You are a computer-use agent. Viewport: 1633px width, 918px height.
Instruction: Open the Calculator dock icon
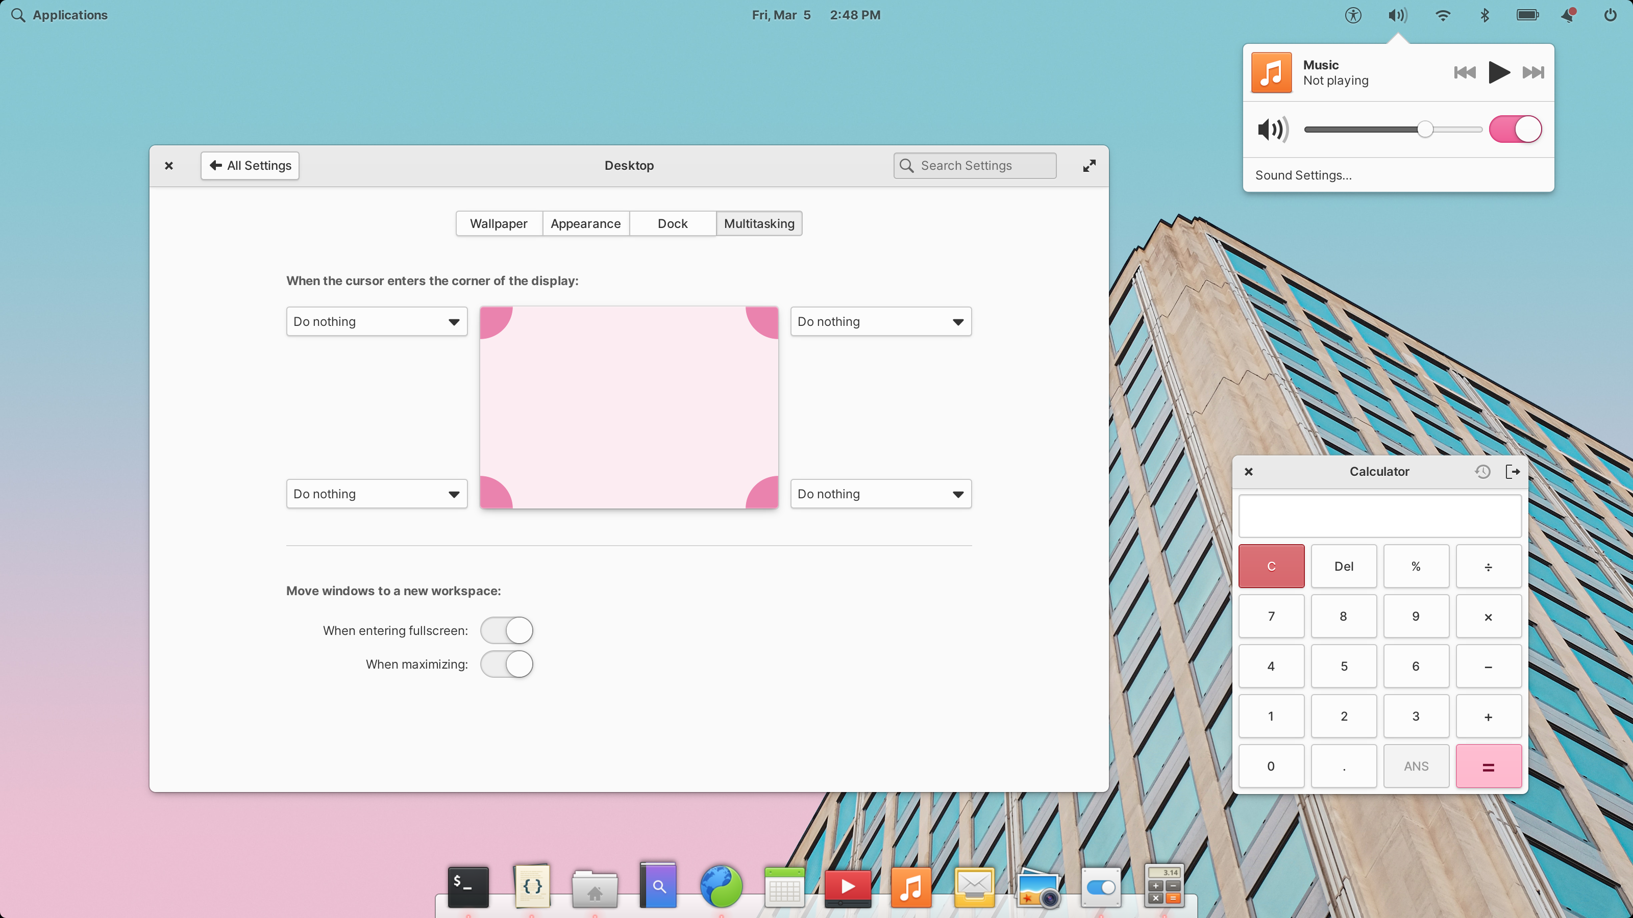pos(1164,886)
